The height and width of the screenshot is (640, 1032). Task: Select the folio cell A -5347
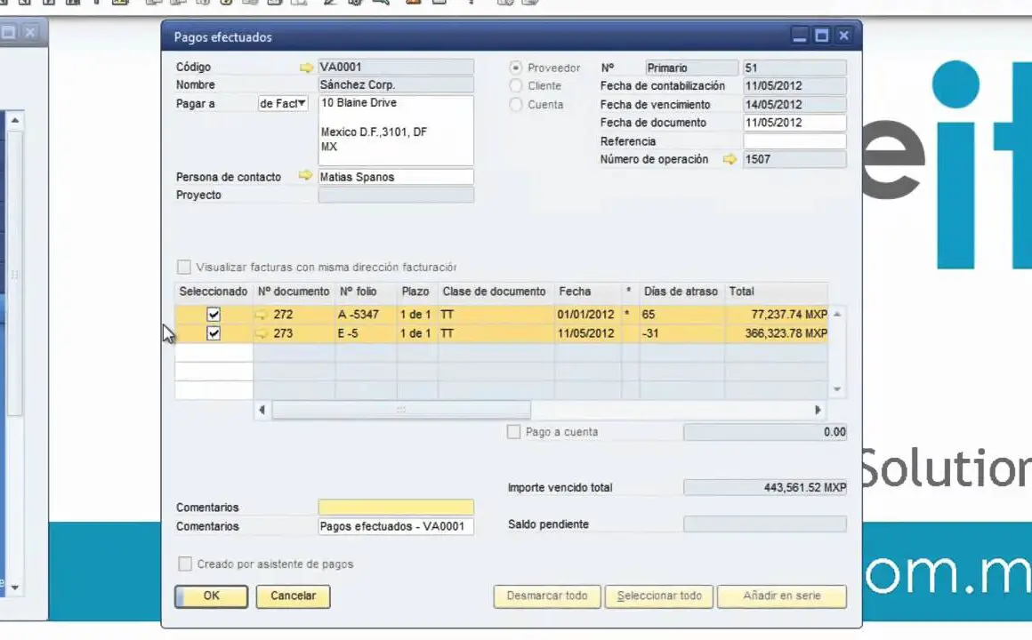(x=366, y=315)
